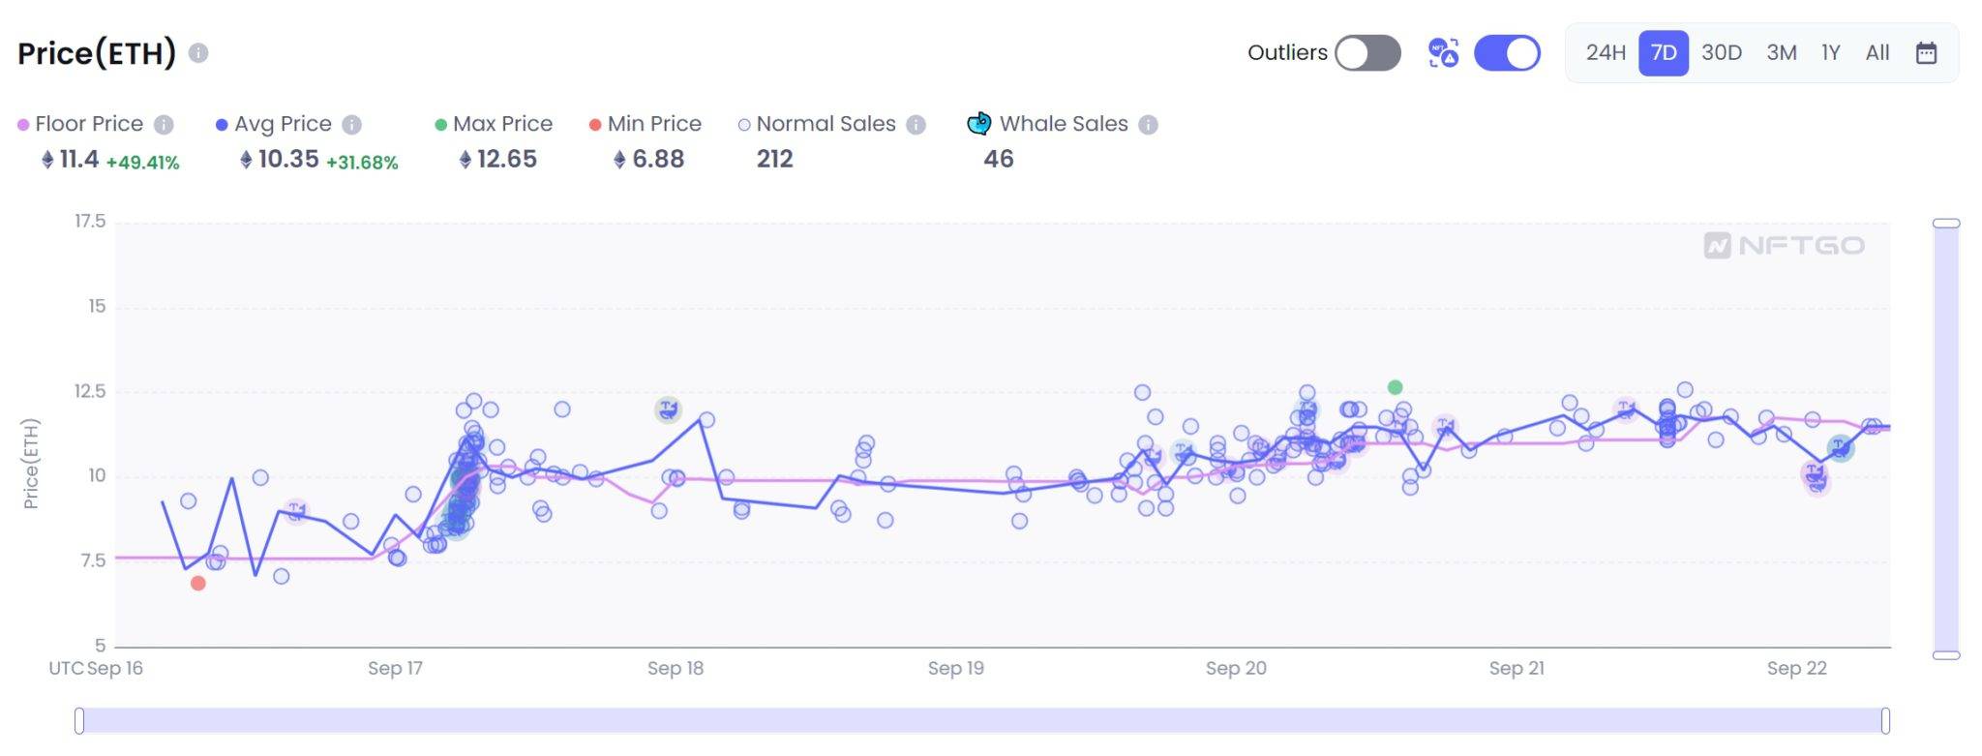Click the Floor Price info icon

click(165, 125)
